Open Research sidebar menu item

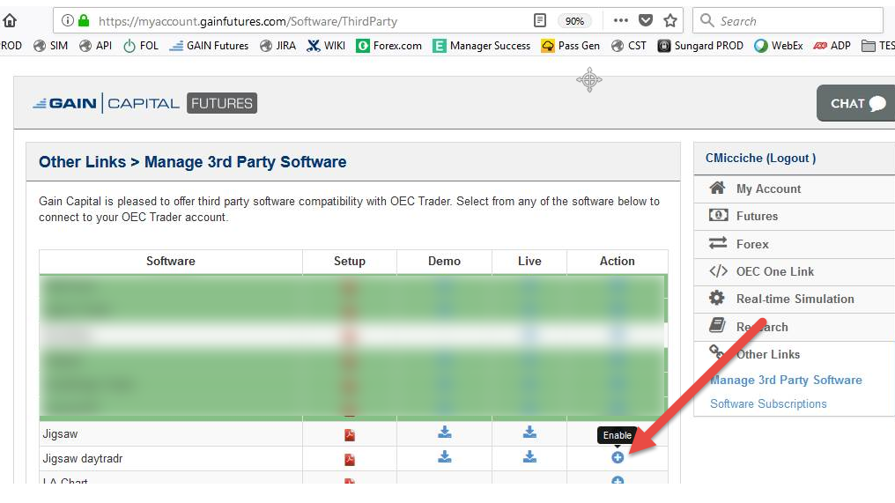[762, 327]
